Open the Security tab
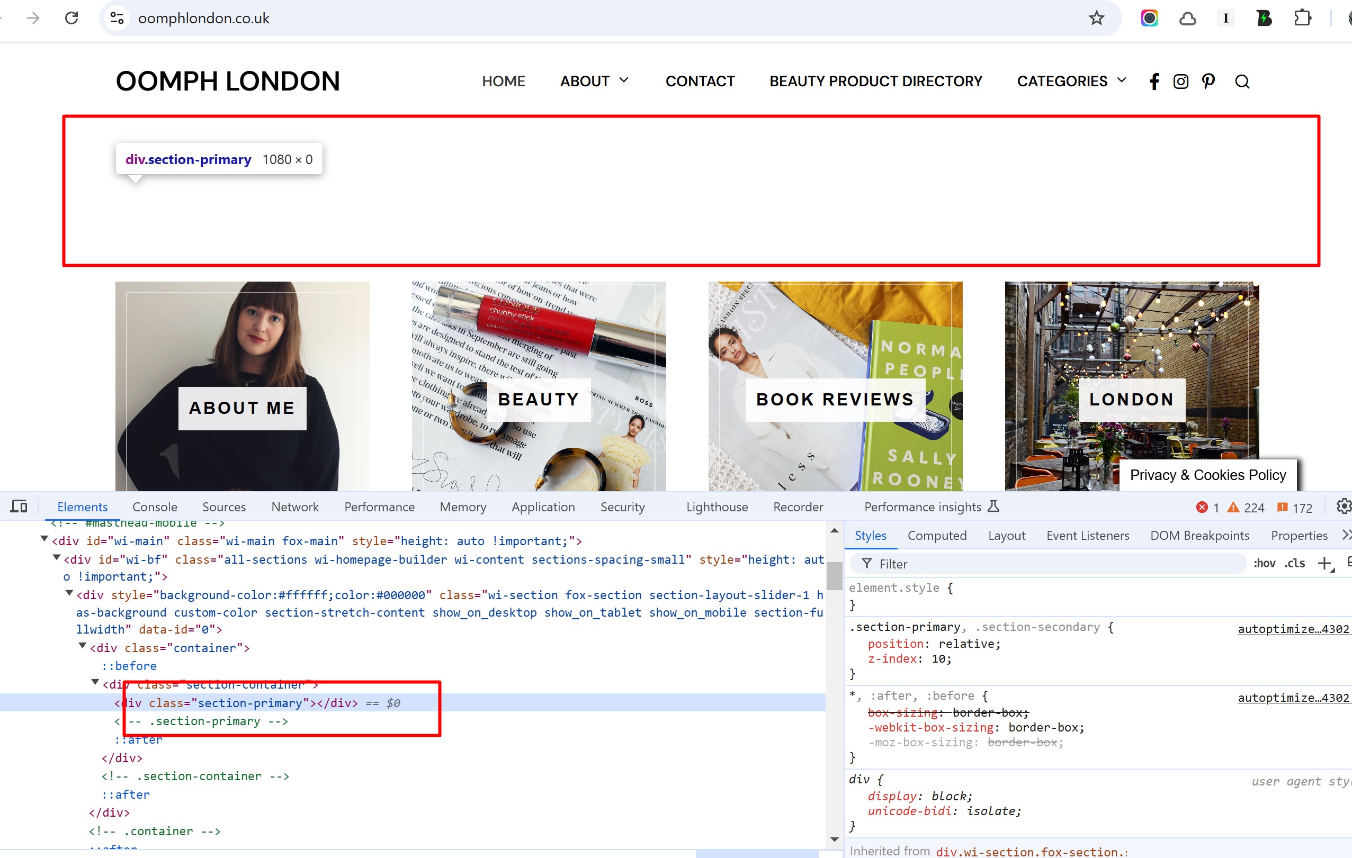 (623, 507)
